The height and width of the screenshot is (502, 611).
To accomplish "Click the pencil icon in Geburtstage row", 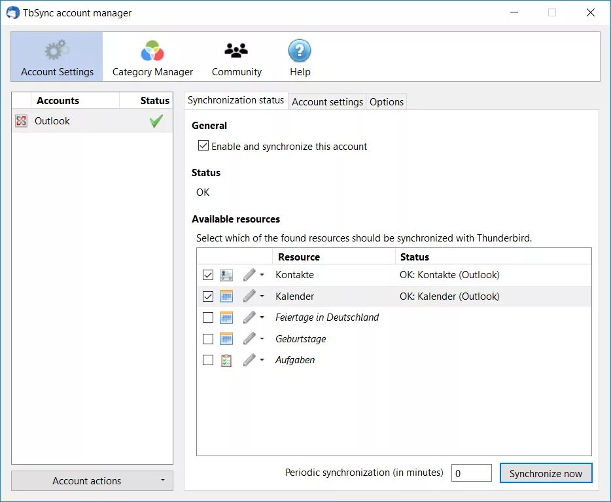I will pos(249,338).
